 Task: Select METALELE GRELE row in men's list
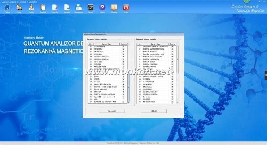(108, 67)
